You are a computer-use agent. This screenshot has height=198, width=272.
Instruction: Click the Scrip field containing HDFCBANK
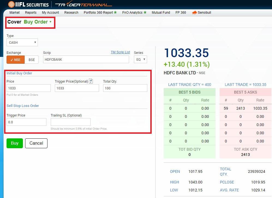[x=86, y=59]
